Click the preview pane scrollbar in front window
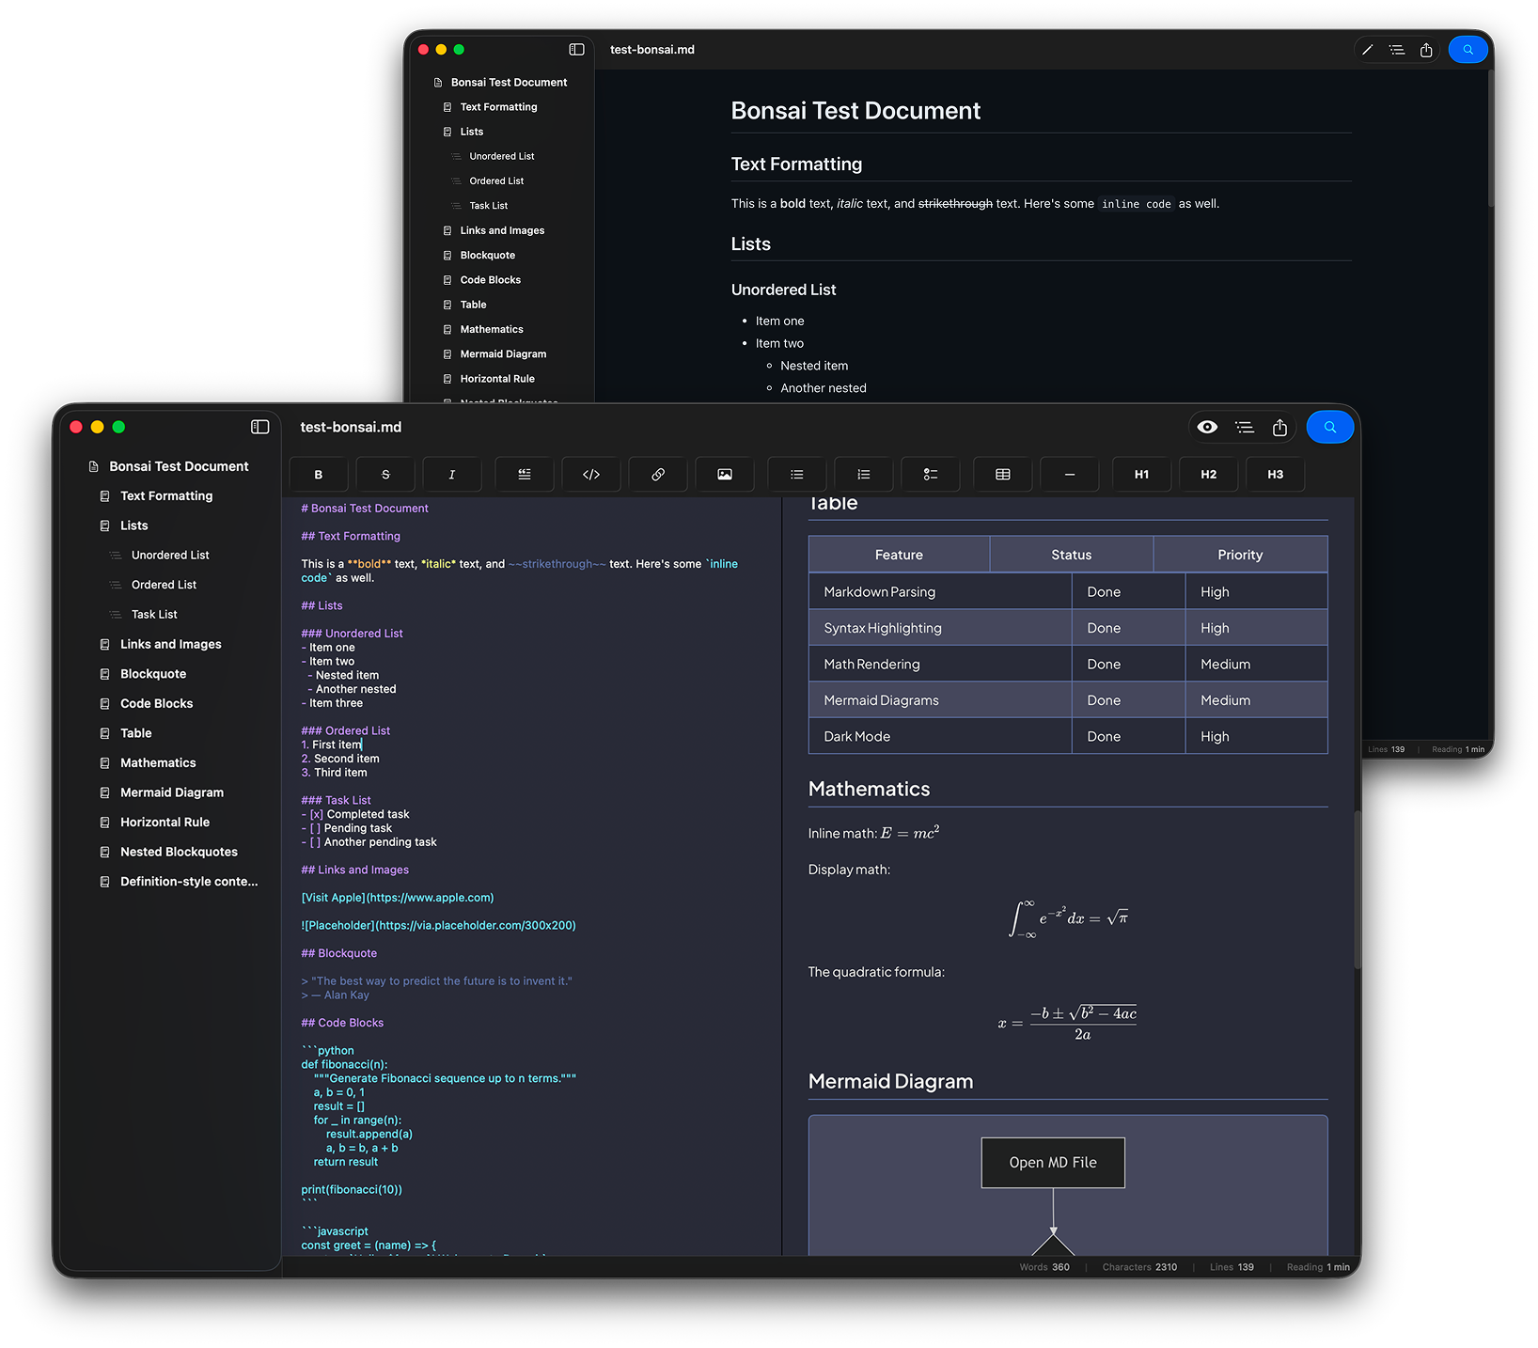Viewport: 1538px width, 1348px height. [x=1358, y=889]
